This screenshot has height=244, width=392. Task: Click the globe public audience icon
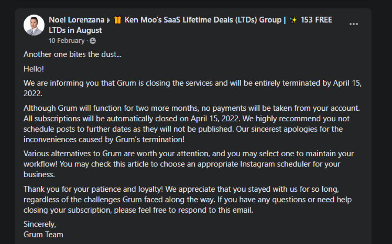93,40
